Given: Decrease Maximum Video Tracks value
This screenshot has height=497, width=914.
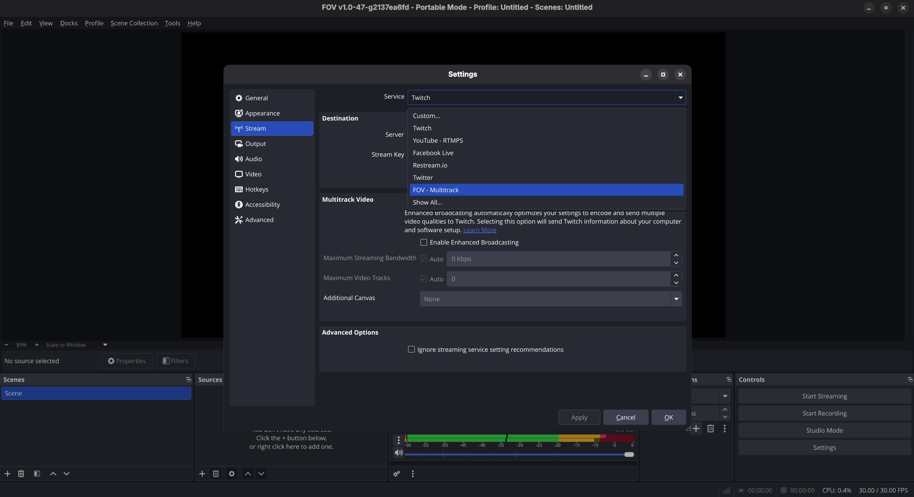Looking at the screenshot, I should (676, 283).
